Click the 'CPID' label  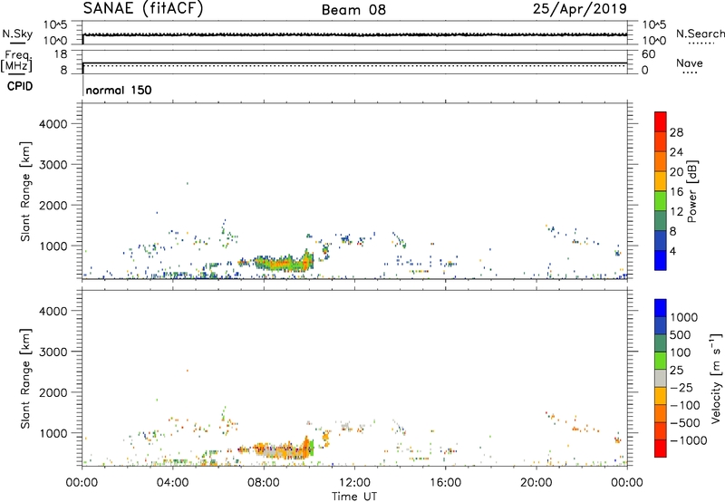tap(20, 86)
